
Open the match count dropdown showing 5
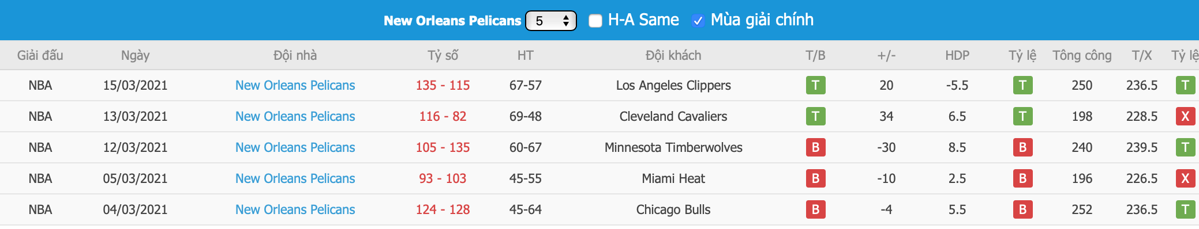[x=551, y=21]
